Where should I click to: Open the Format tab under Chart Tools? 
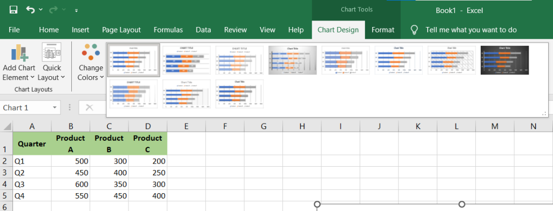383,30
